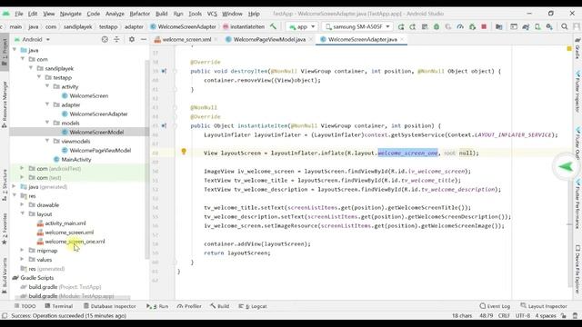Click the yellow intention lightbulb icon

(x=184, y=152)
